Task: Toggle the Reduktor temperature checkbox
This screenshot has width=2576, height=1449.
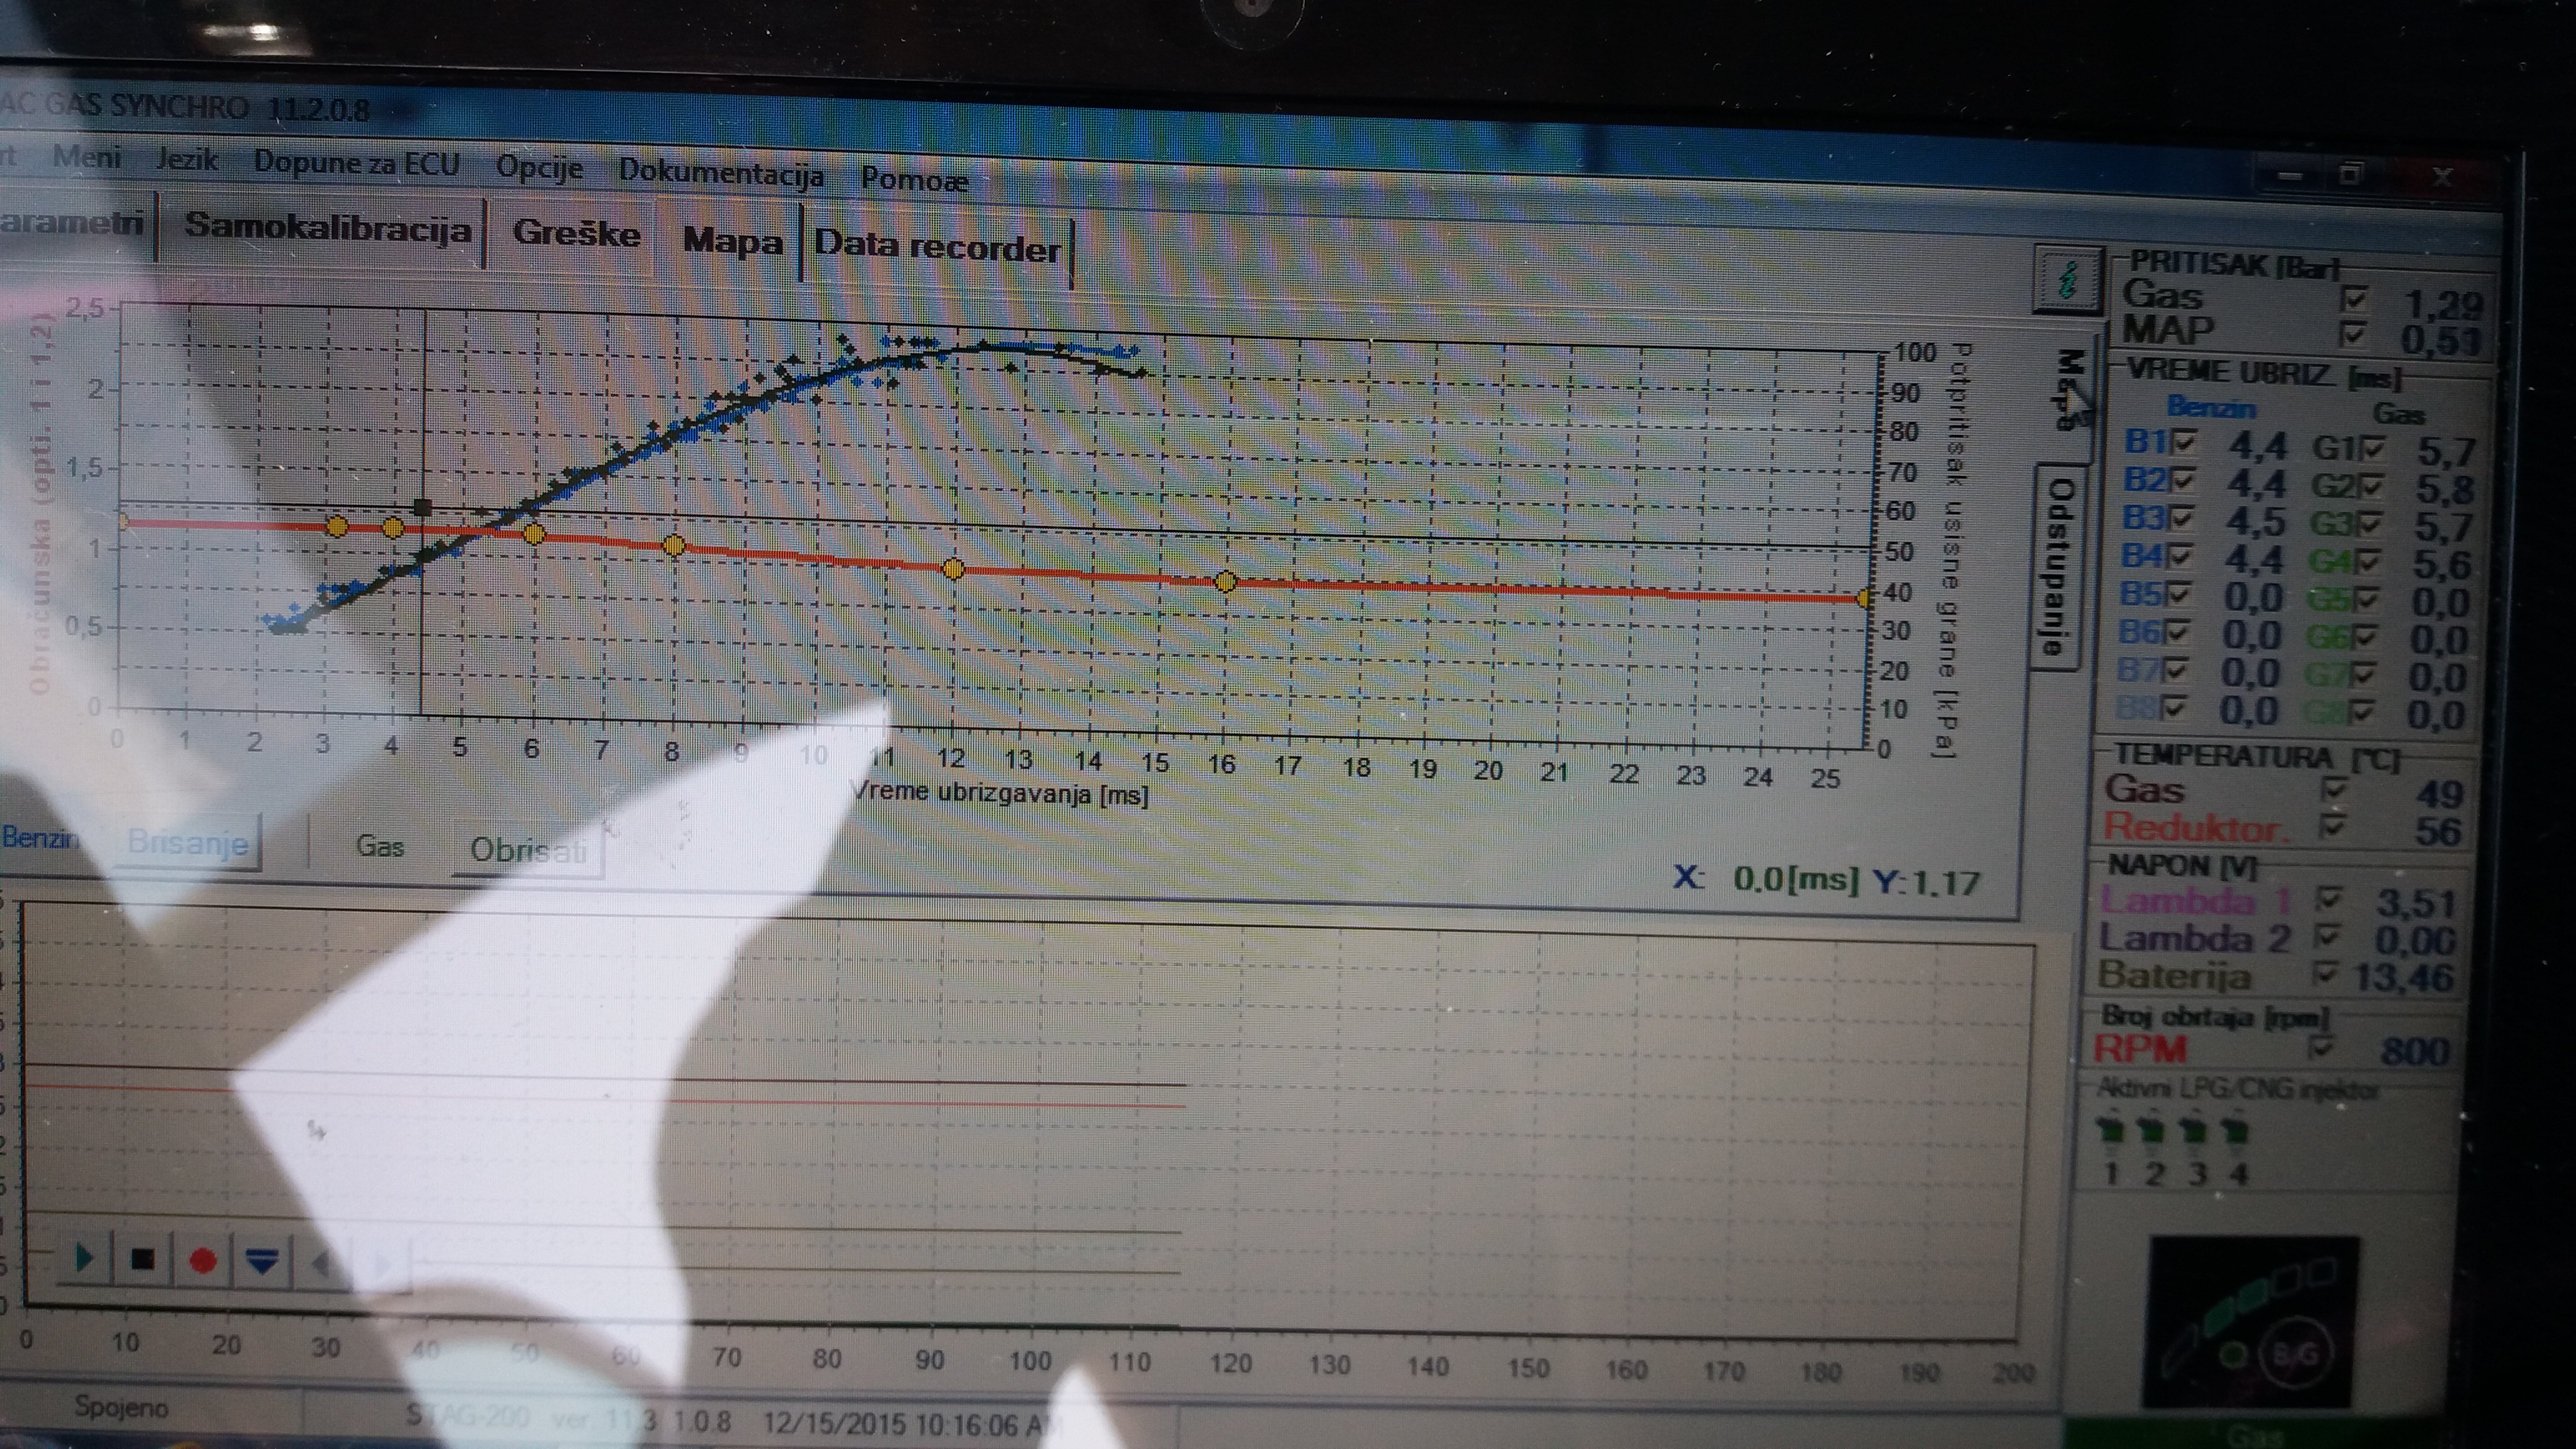Action: pyautogui.click(x=2332, y=826)
